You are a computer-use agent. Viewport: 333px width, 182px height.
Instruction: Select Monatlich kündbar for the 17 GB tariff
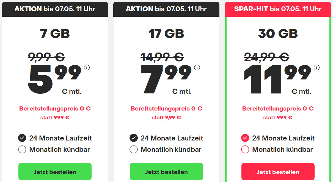133,149
